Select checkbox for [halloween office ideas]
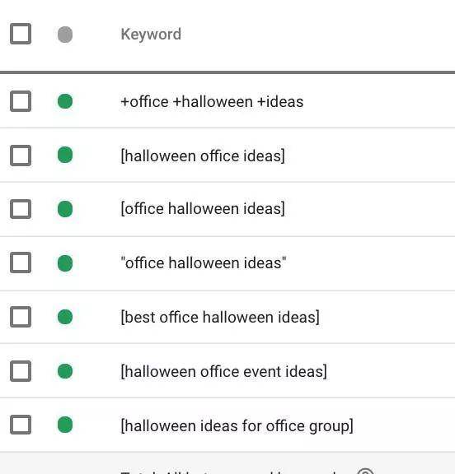The image size is (455, 474). pyautogui.click(x=21, y=156)
